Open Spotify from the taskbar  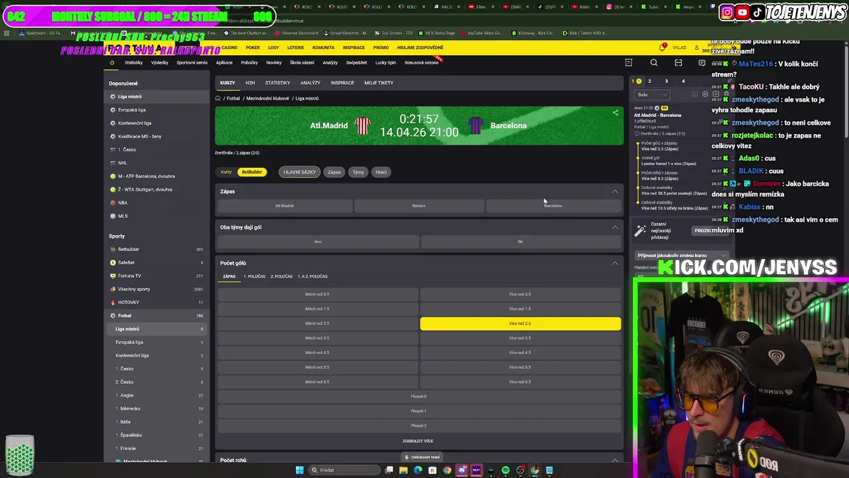pos(505,470)
